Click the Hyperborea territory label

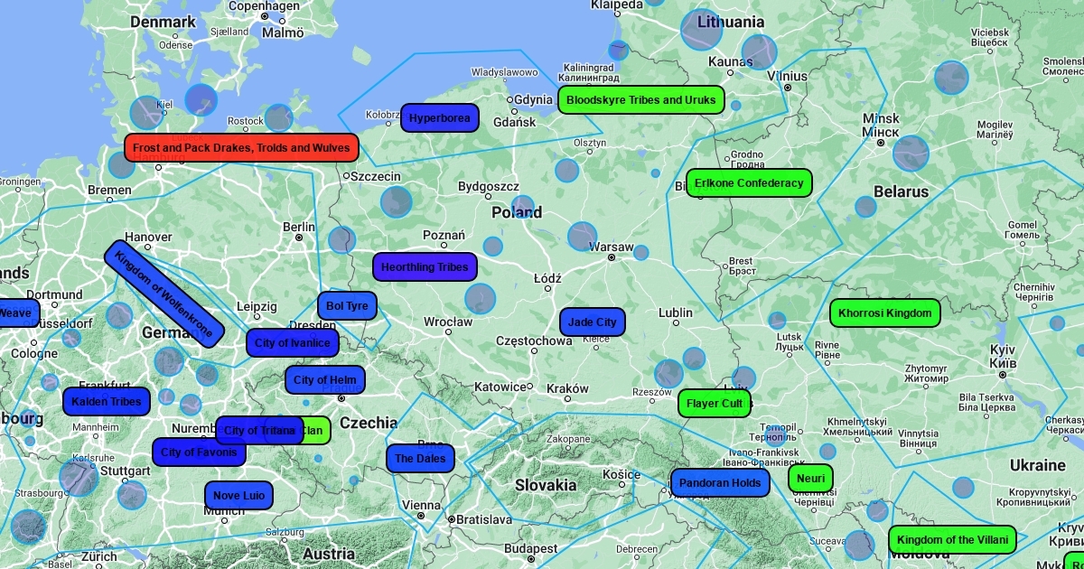pyautogui.click(x=439, y=118)
